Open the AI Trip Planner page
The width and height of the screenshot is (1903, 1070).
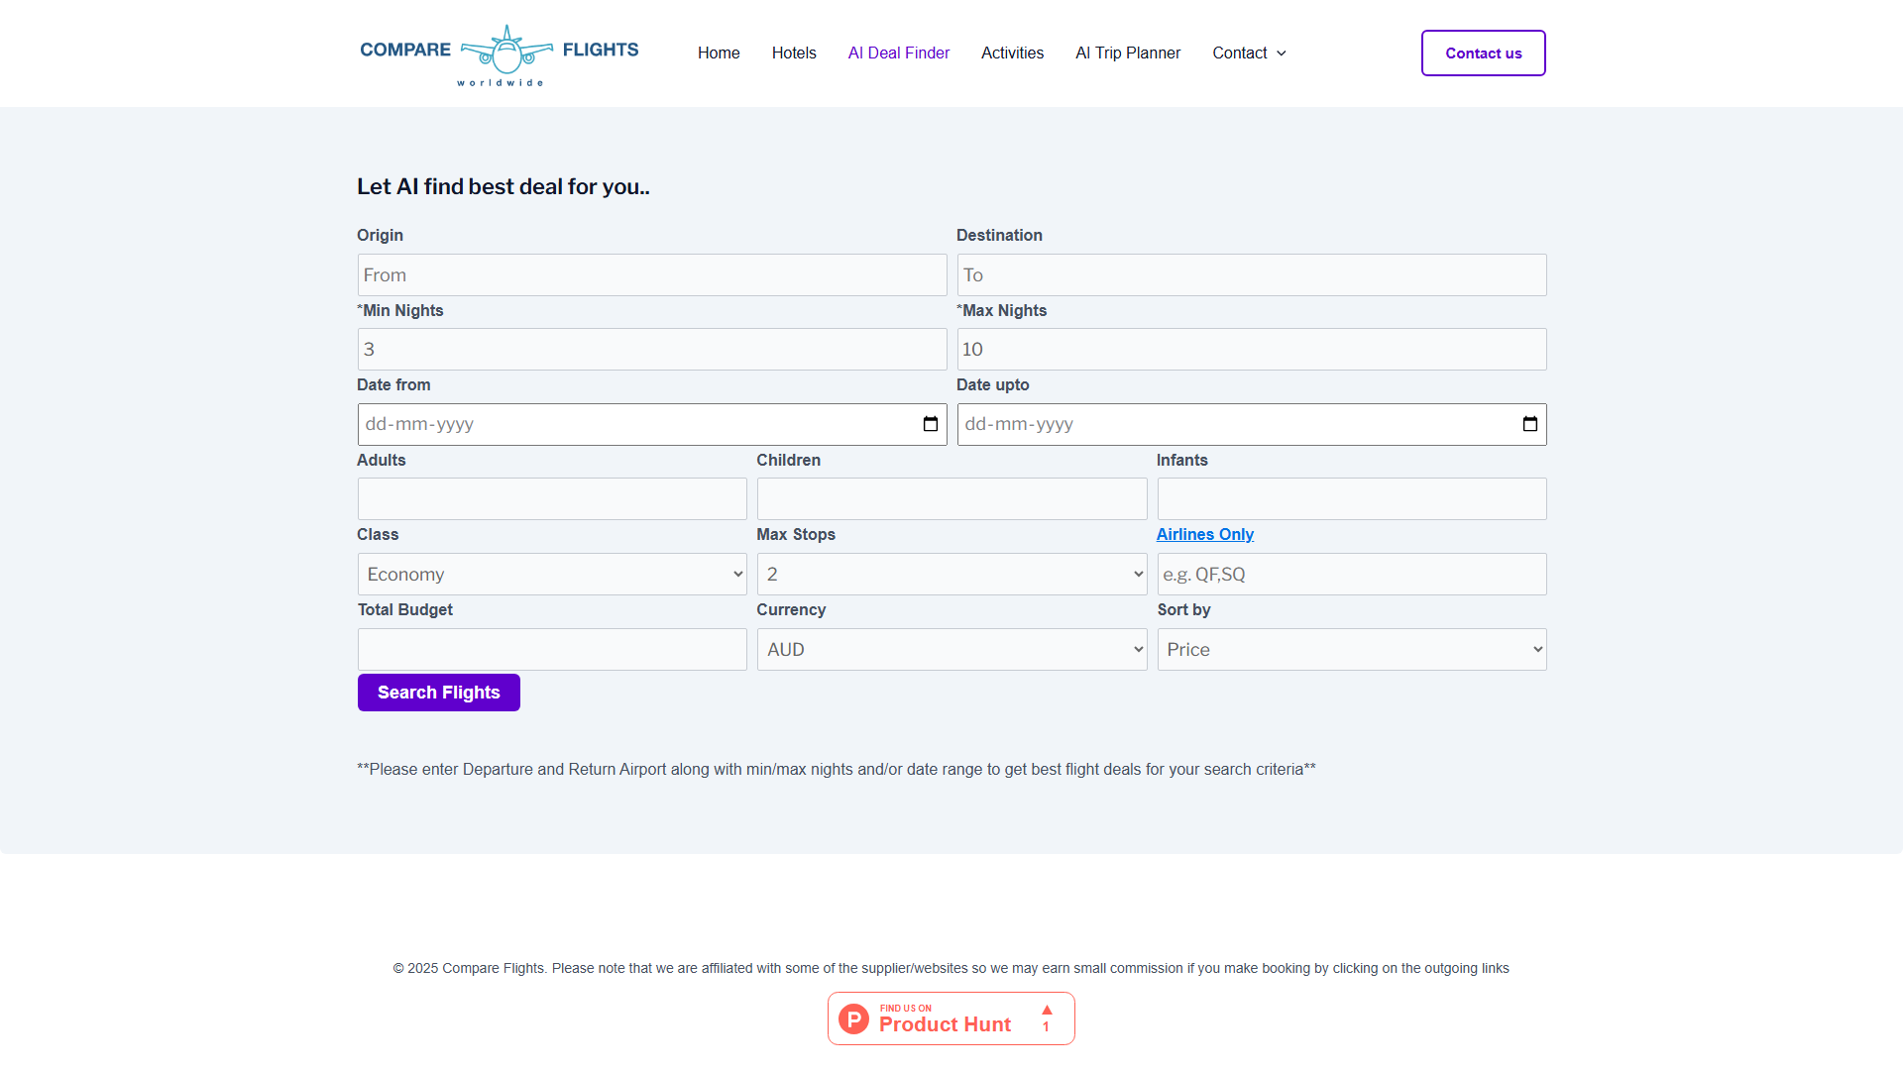[x=1128, y=53]
